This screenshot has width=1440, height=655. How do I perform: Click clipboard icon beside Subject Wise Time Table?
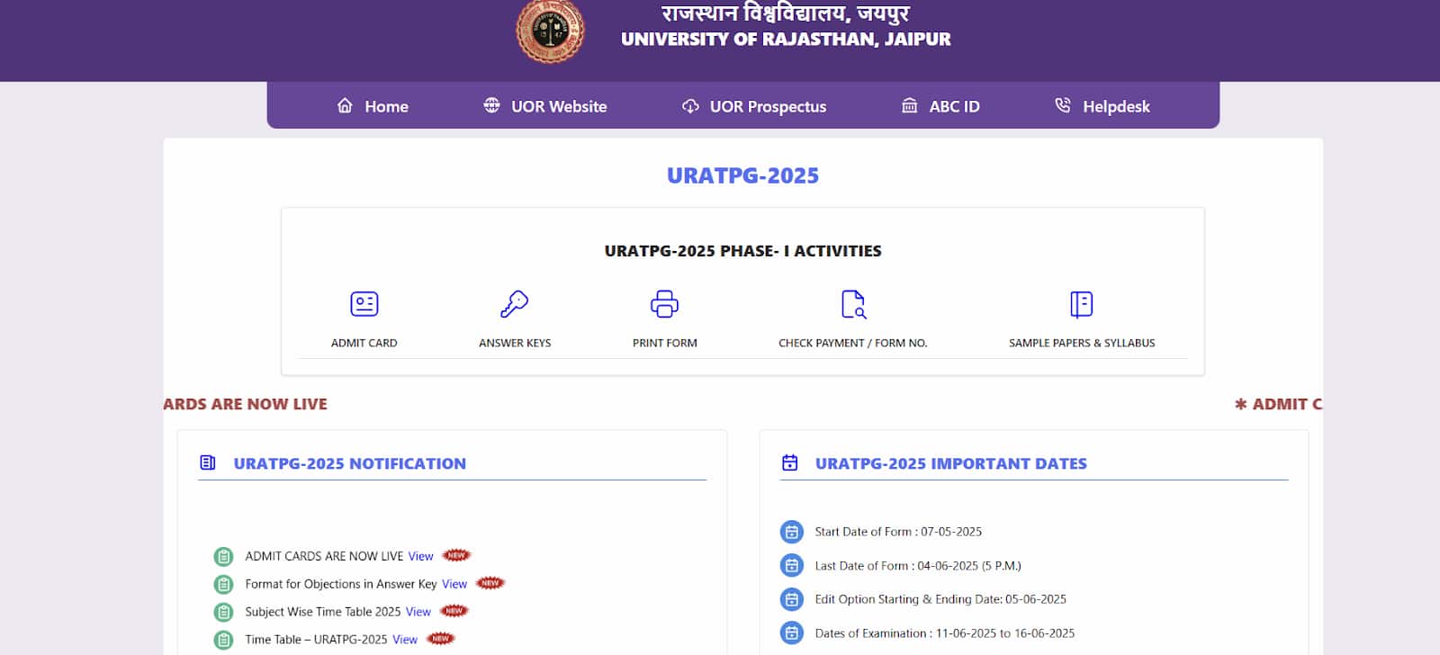pos(223,613)
